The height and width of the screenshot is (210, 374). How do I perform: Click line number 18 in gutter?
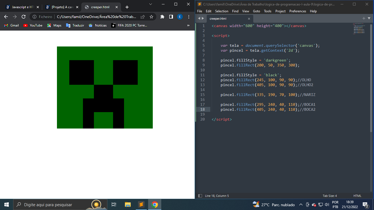coord(202,109)
